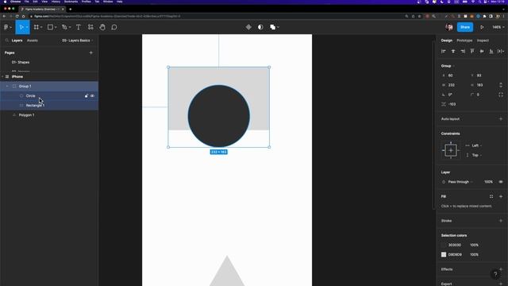The image size is (508, 286).
Task: Add a fill with plus icon
Action: point(501,196)
